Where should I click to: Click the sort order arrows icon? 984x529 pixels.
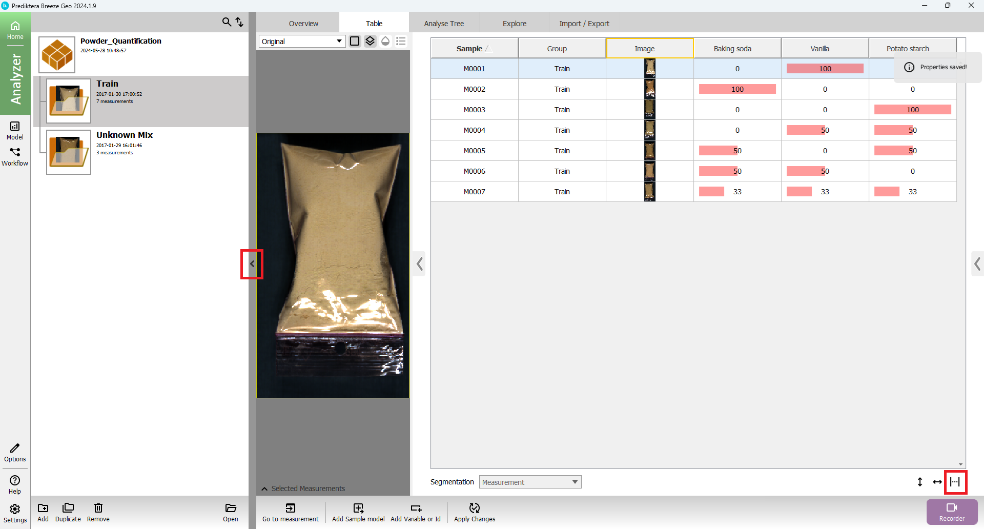coord(239,22)
